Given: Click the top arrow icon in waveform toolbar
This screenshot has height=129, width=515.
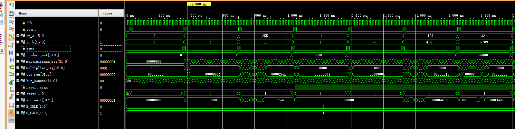Looking at the screenshot, I should (11, 5).
